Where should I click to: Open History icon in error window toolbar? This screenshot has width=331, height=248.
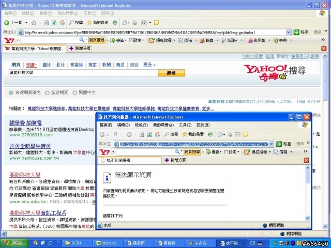coord(210,134)
